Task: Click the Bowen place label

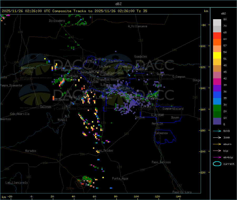Action: pos(175,117)
